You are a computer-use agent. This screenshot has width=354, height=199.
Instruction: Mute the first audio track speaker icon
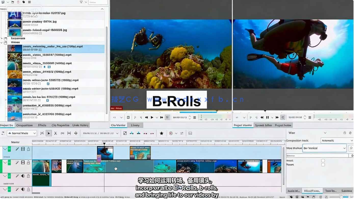pyautogui.click(x=23, y=176)
